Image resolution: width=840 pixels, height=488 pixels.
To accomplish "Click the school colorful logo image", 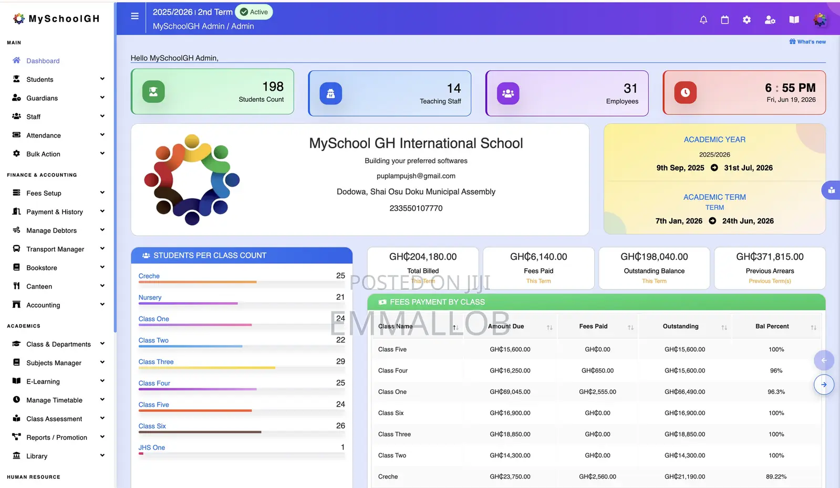I will pos(192,179).
